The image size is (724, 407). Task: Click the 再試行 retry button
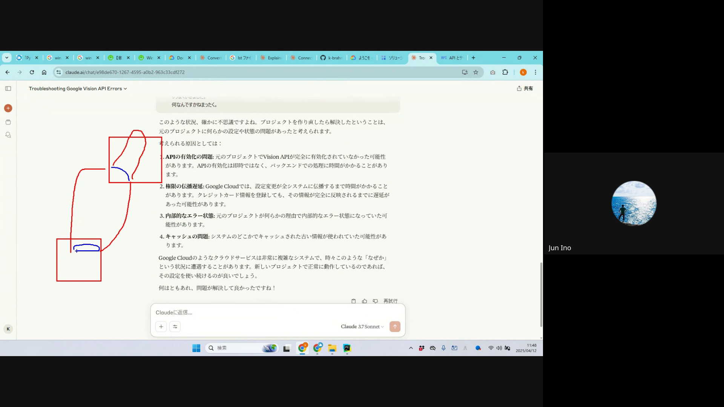[390, 301]
